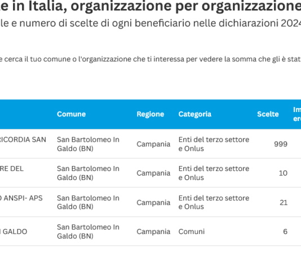Click the comune cell in RE DEL row

[x=88, y=173]
